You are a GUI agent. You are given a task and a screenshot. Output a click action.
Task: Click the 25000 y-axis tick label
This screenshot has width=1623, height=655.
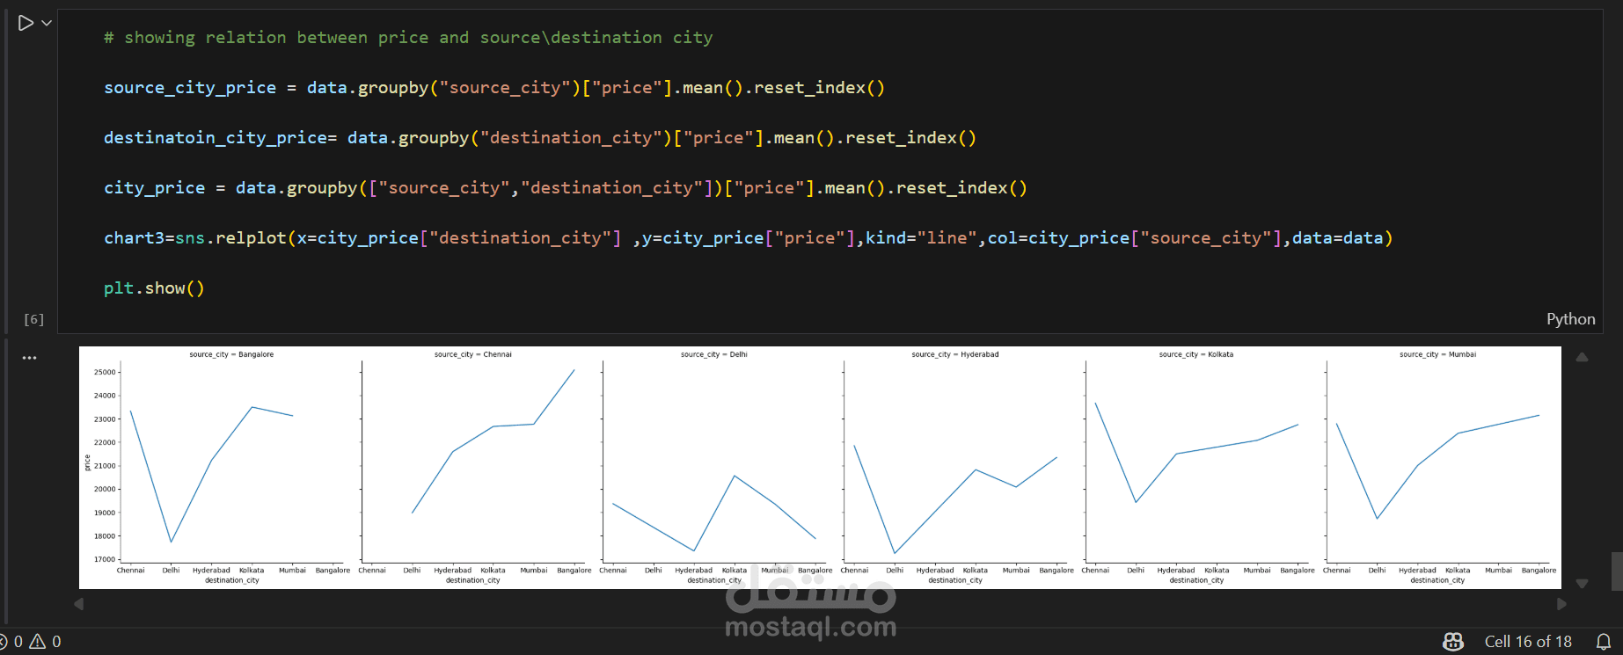point(105,372)
